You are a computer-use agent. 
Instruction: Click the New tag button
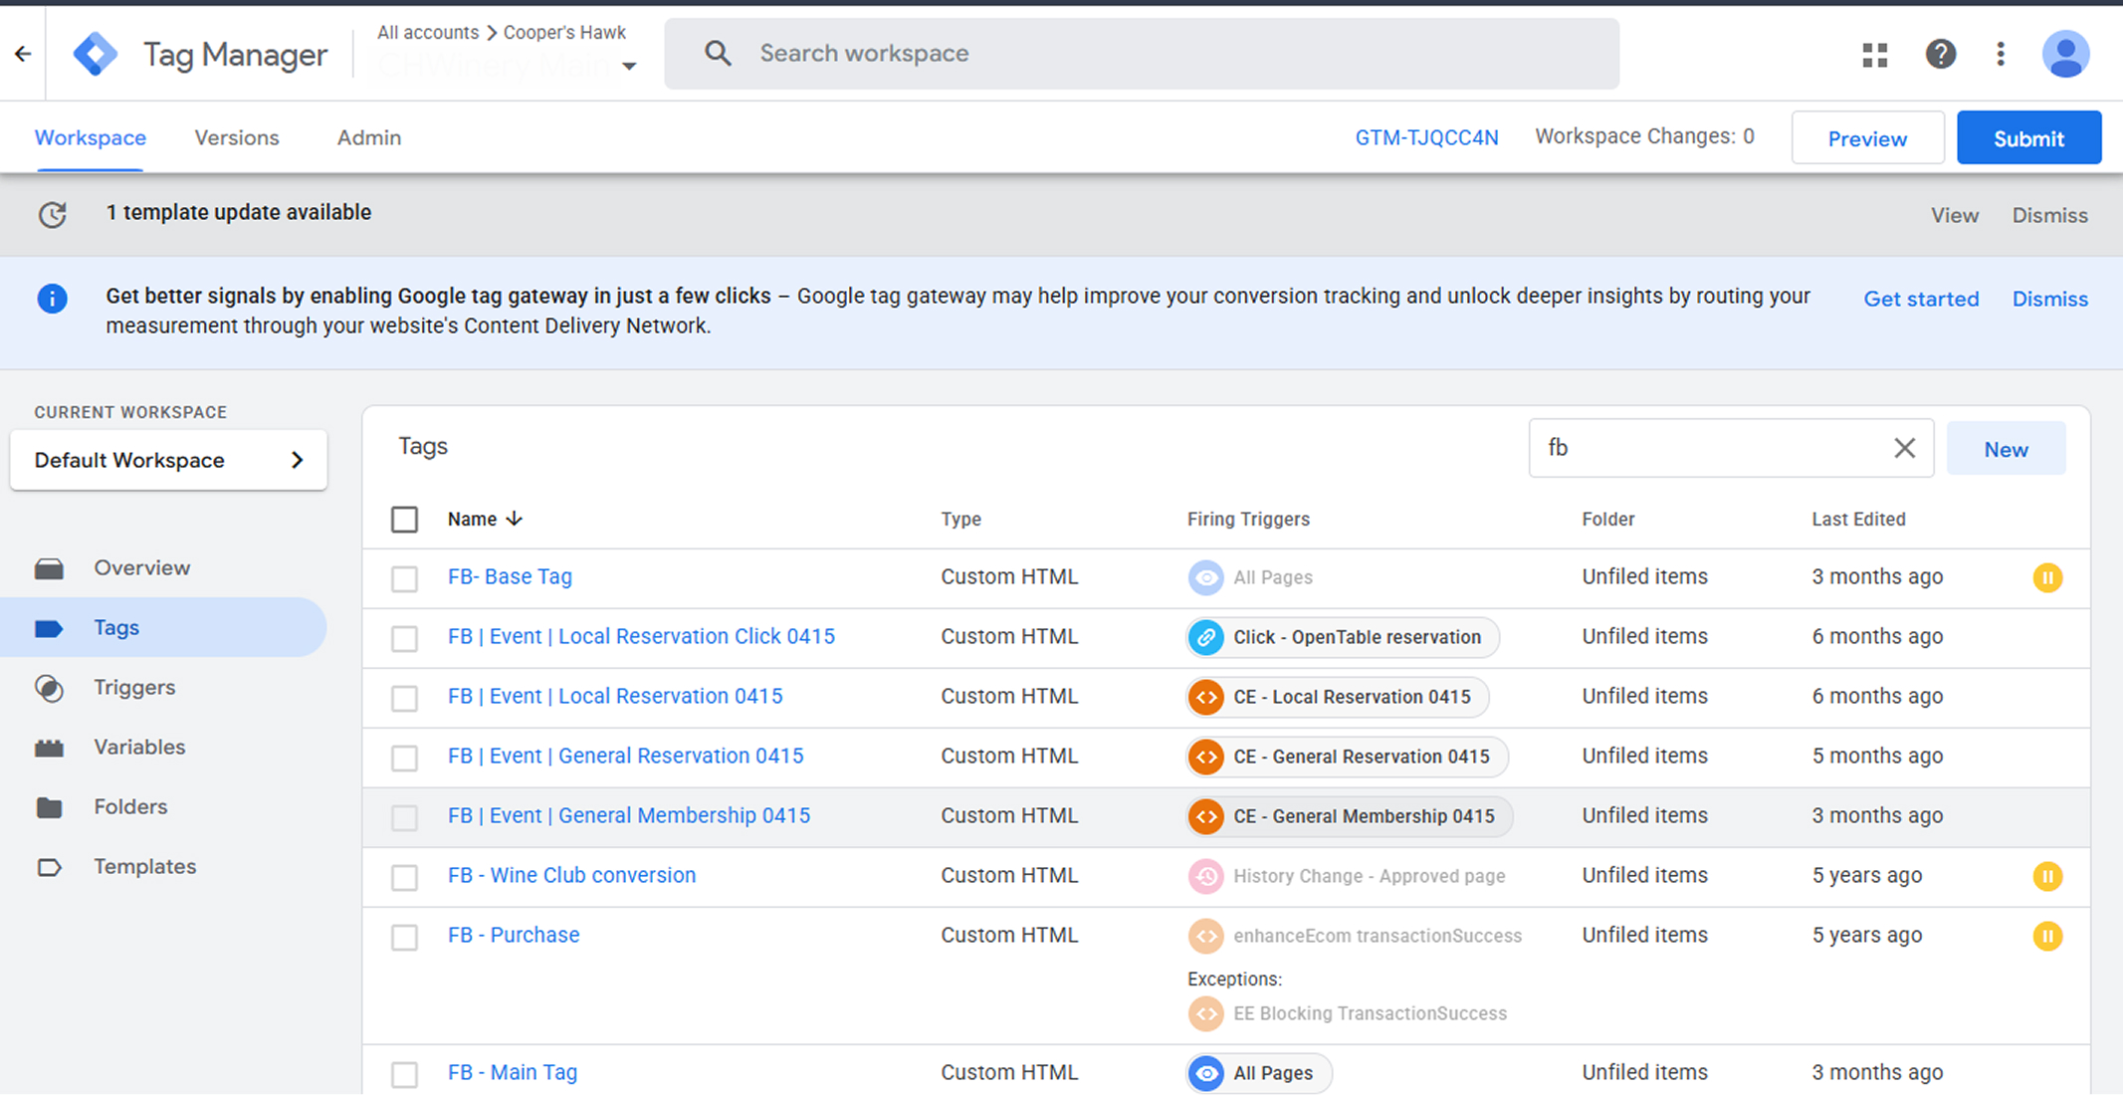tap(2006, 449)
